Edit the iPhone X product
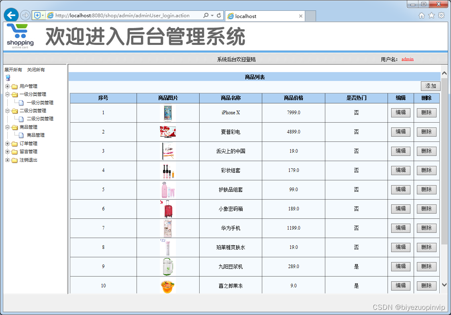 pyautogui.click(x=401, y=113)
